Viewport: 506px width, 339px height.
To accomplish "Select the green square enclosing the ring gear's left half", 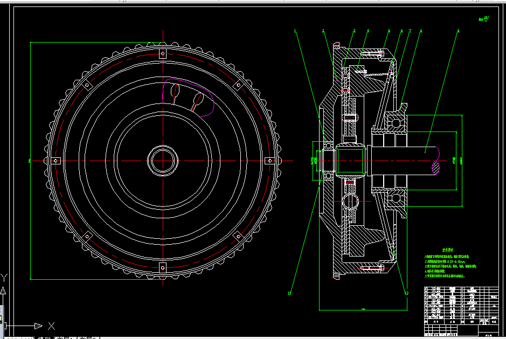I will (x=96, y=161).
